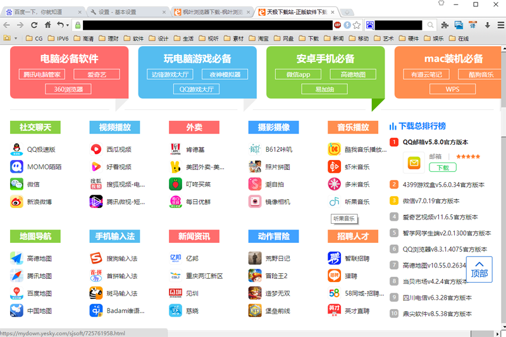Click the 58同城 recruitment icon

point(334,293)
